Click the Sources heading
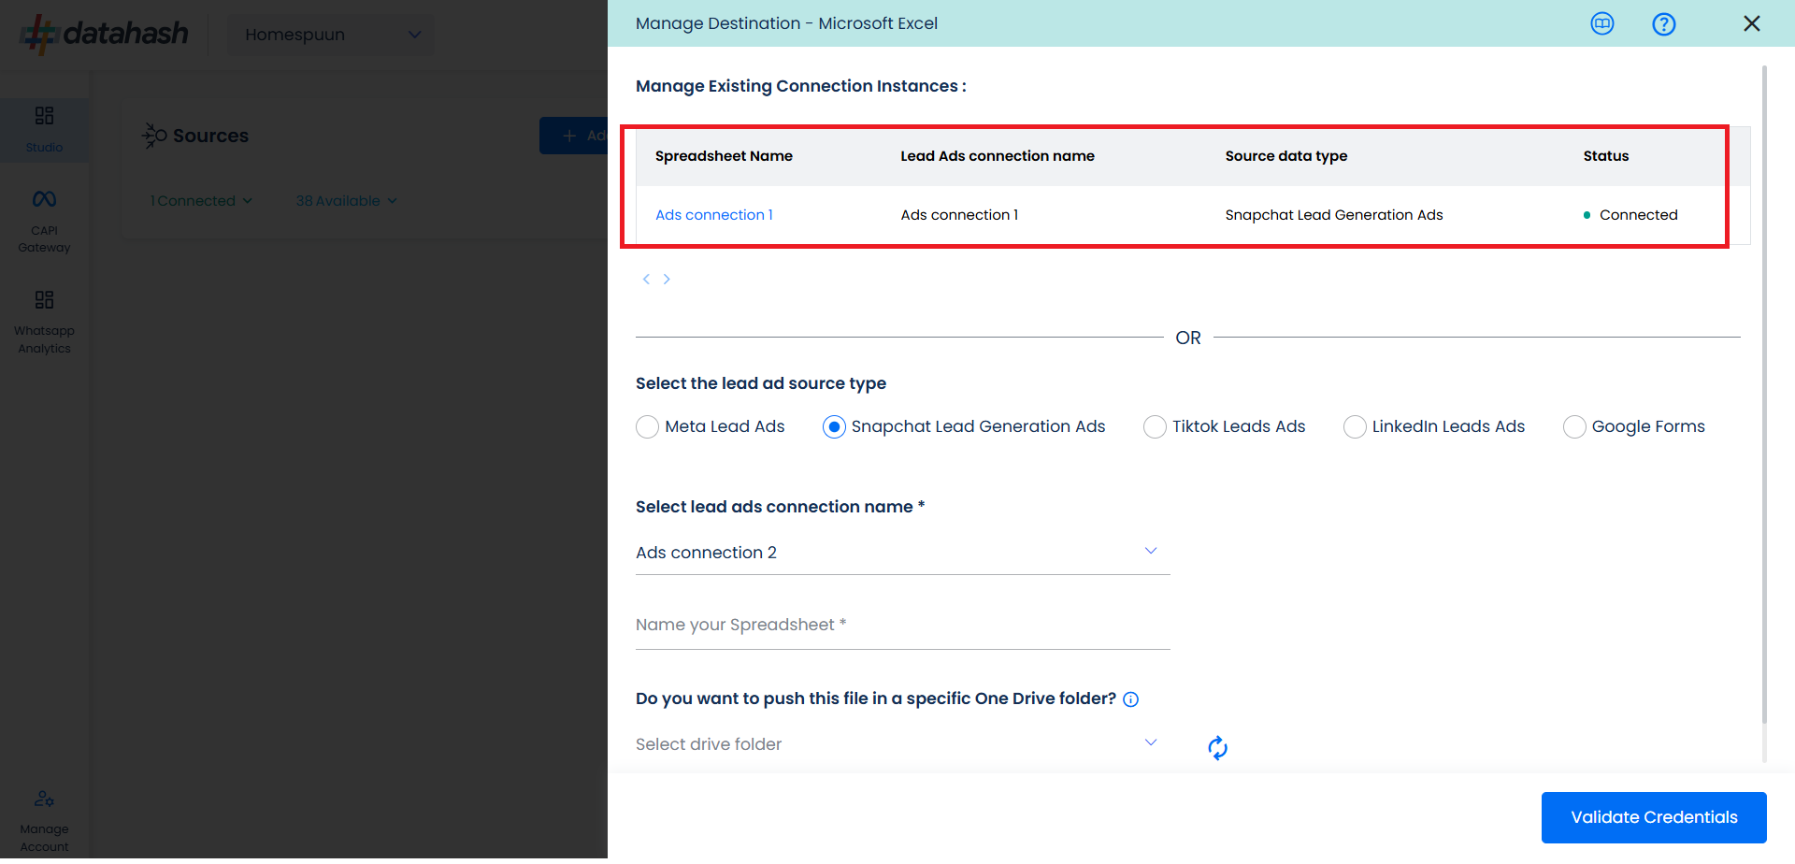 pos(210,136)
